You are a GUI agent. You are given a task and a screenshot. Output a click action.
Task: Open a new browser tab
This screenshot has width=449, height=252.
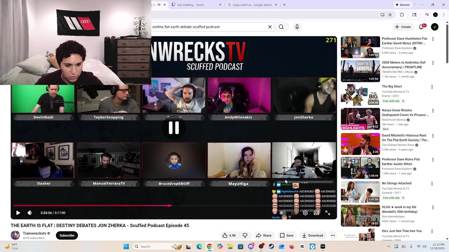point(284,5)
